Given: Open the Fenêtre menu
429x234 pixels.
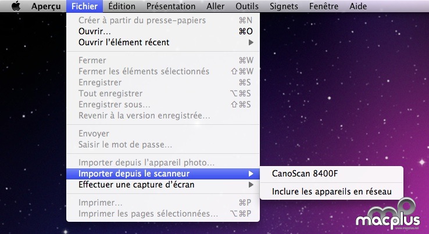Looking at the screenshot, I should (324, 6).
